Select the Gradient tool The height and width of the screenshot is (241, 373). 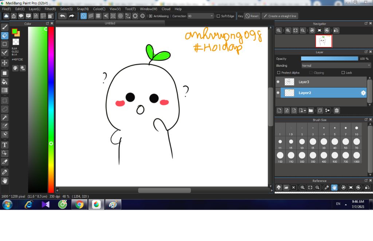coord(4,90)
